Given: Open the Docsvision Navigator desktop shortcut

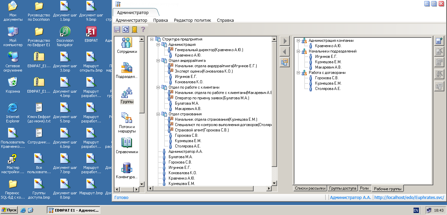Looking at the screenshot, I should click(x=65, y=37).
